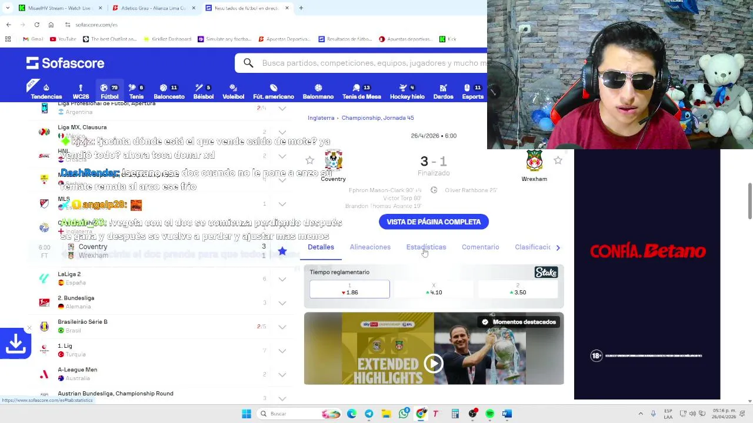Switch to the Comentario tab
The height and width of the screenshot is (423, 753).
tap(480, 247)
